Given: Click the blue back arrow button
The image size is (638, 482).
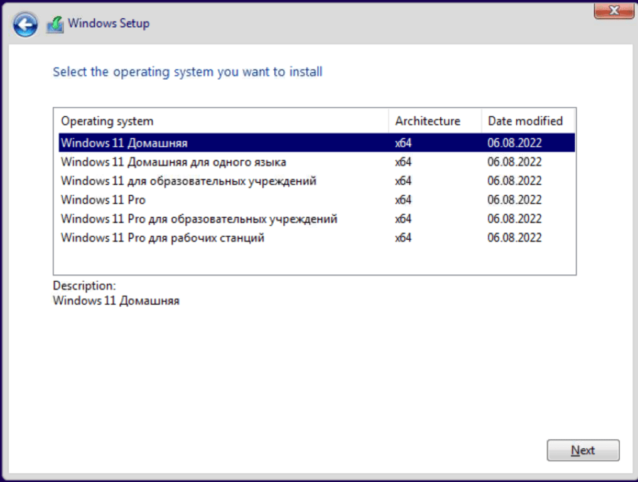Looking at the screenshot, I should tap(26, 24).
